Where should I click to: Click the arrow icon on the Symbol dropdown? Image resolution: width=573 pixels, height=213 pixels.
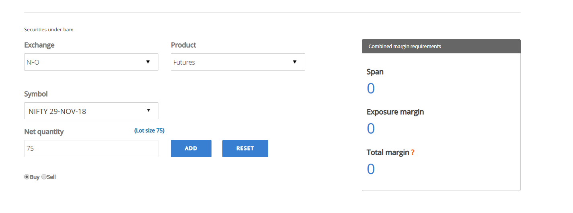coord(148,110)
